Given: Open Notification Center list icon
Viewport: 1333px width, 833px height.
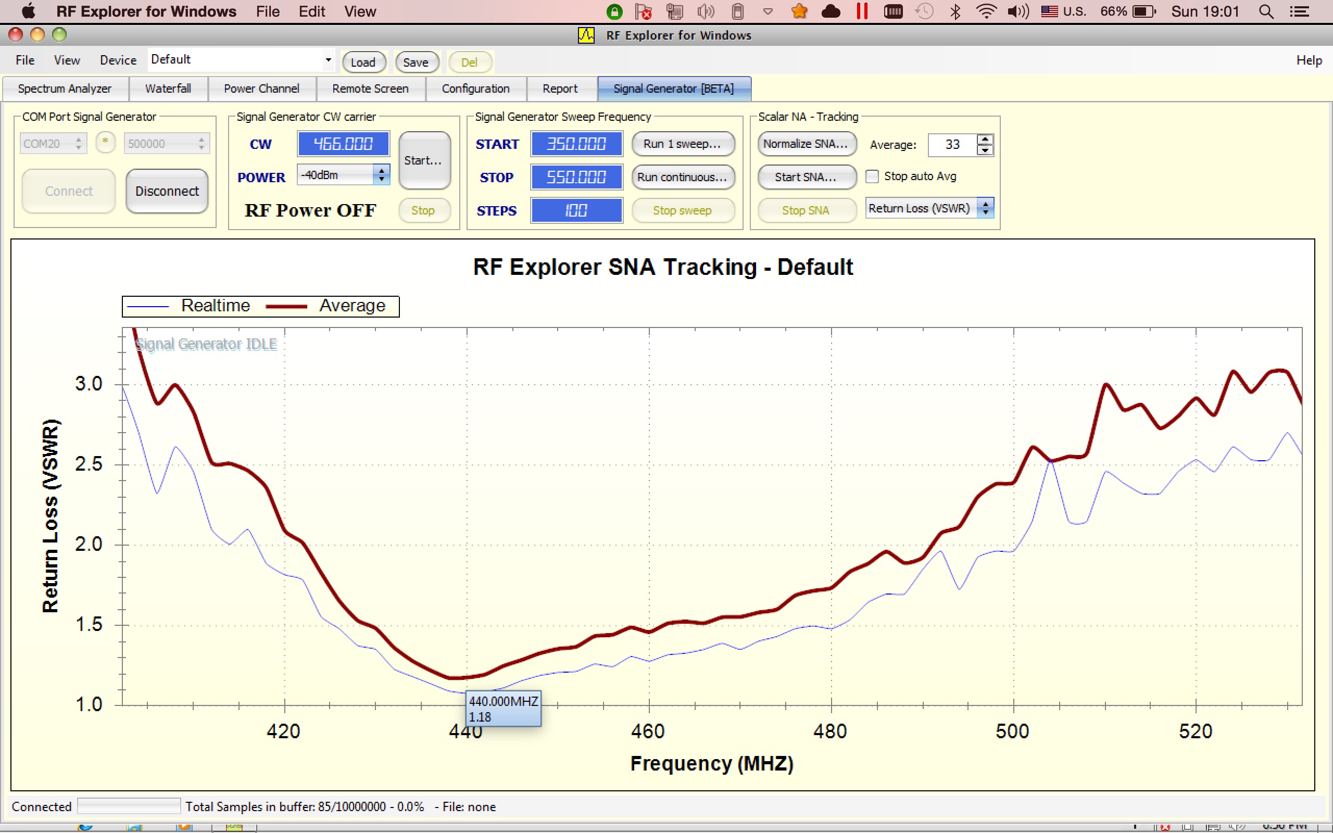Looking at the screenshot, I should click(x=1300, y=11).
